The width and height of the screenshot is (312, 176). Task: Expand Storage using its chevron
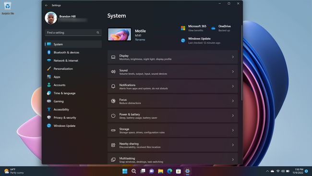click(233, 130)
